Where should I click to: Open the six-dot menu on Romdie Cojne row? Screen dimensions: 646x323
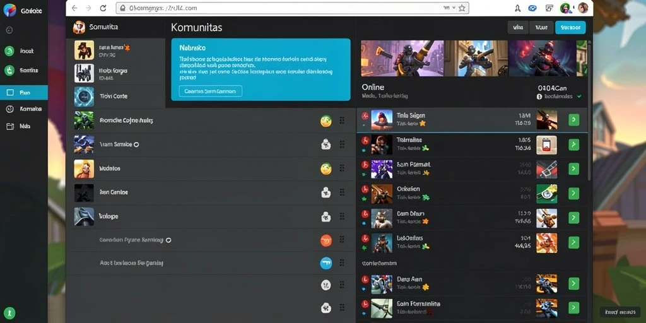point(342,120)
